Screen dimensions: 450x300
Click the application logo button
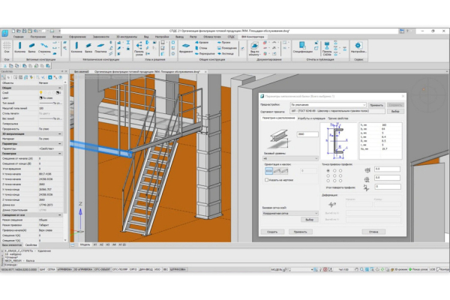click(5, 33)
